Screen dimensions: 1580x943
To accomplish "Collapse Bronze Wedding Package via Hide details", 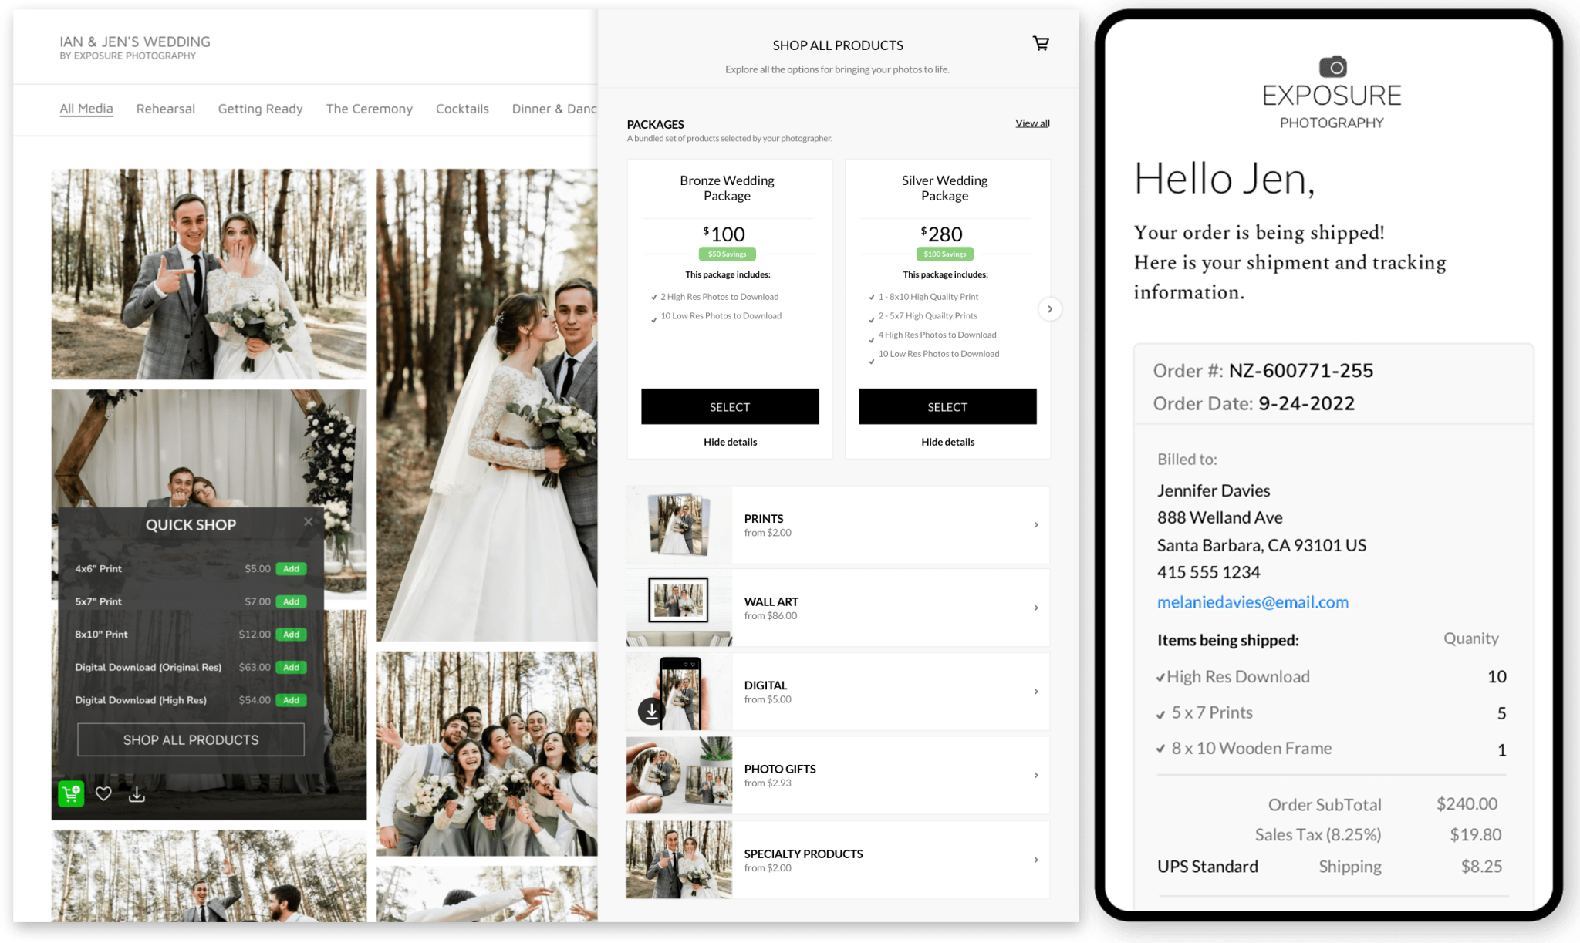I will click(x=729, y=441).
